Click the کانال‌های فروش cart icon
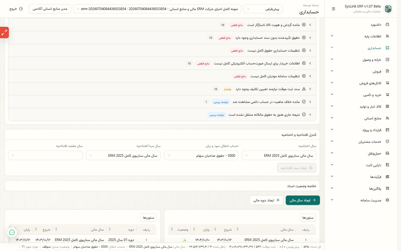 [387, 83]
